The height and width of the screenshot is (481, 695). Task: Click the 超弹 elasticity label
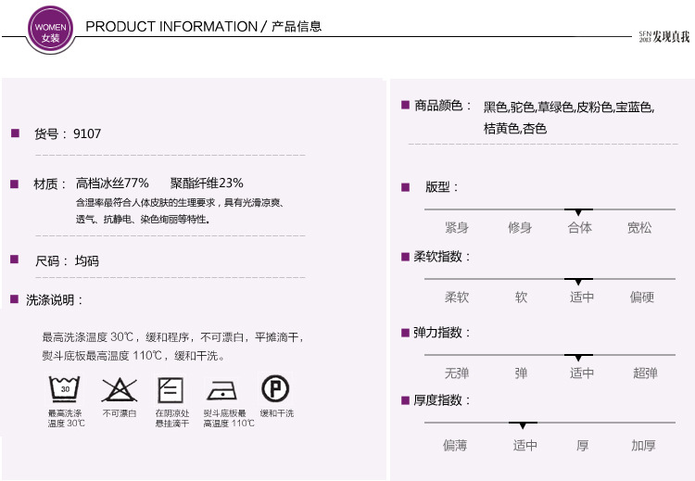645,373
